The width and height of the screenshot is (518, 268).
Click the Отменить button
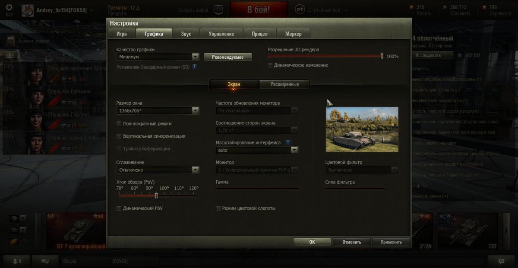pos(351,242)
